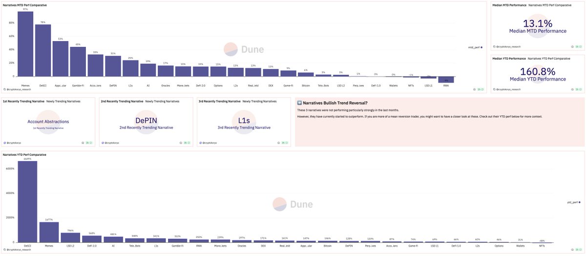Select the Memes bar in YTD chart
Image resolution: width=586 pixels, height=256 pixels.
(49, 232)
